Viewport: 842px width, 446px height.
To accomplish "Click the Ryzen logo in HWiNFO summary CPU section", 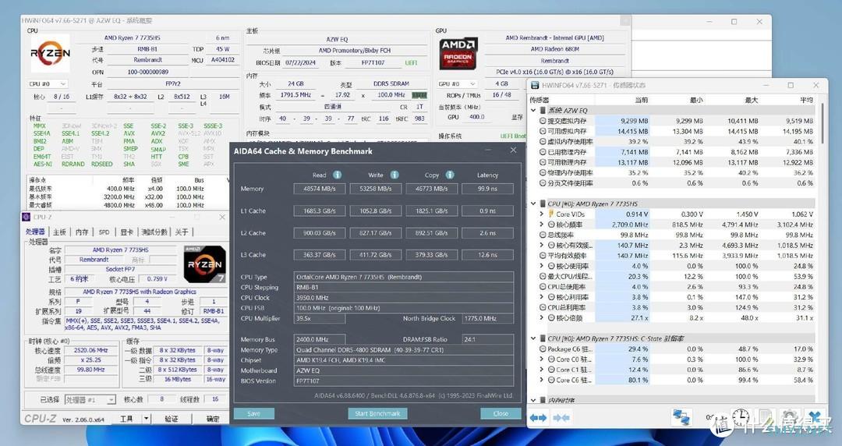I will tap(50, 53).
